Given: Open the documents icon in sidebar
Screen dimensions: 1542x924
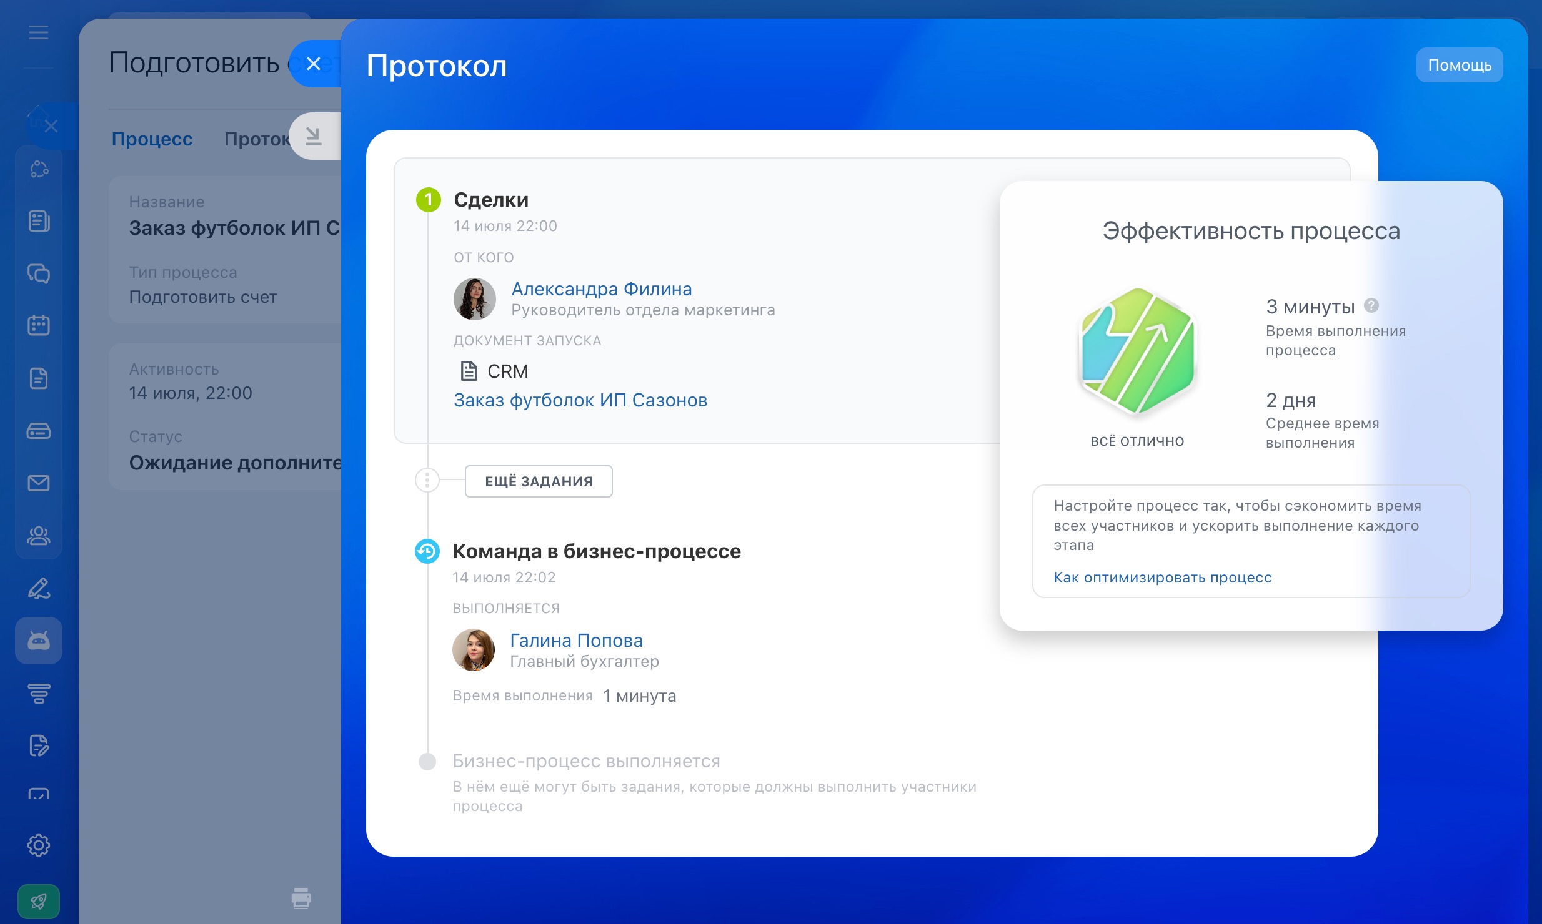Looking at the screenshot, I should (x=39, y=378).
